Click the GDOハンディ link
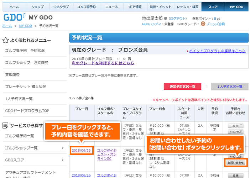The width and height of the screenshot is (250, 178). [x=151, y=24]
